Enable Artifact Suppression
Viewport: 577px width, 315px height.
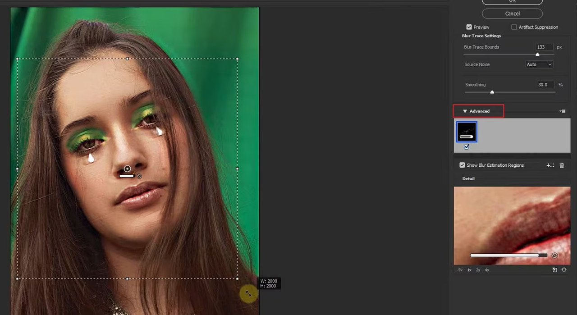514,27
